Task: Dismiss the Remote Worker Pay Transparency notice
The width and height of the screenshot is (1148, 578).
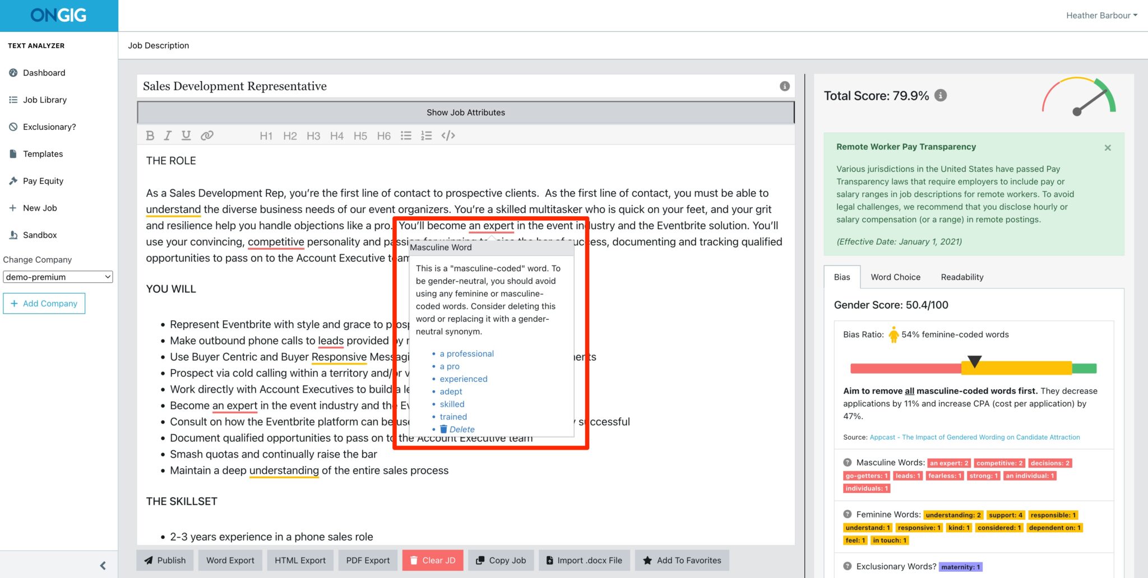Action: point(1108,147)
